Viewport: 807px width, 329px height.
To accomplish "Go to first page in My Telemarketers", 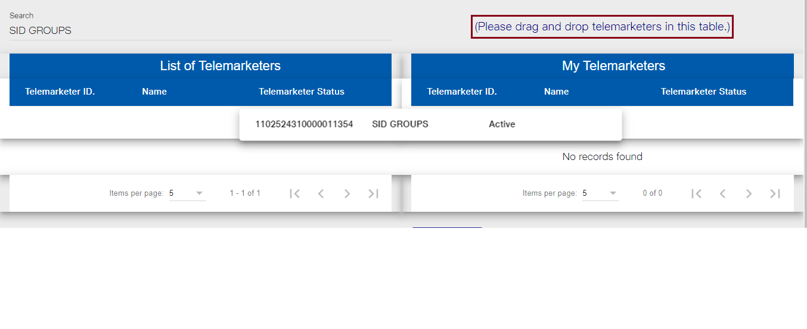I will (696, 193).
